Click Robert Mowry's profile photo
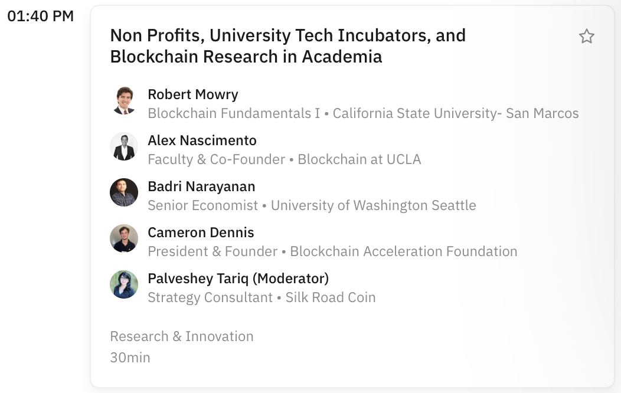Screen dimensions: 621x393 click(124, 101)
